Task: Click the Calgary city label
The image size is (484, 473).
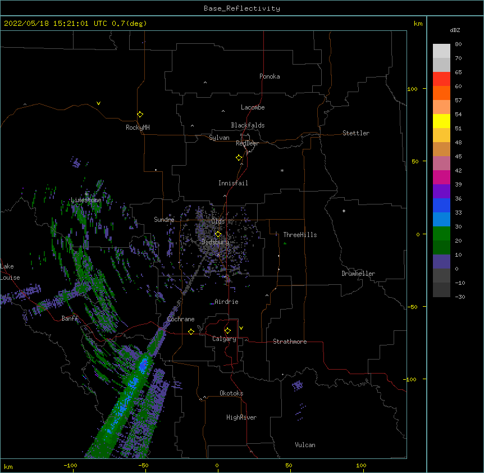Action: [x=225, y=339]
